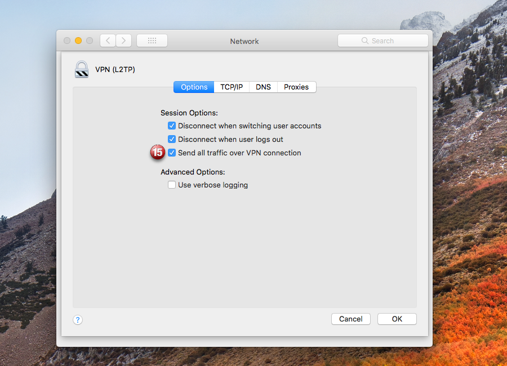
Task: Click the VPN padlock icon
Action: [x=82, y=69]
